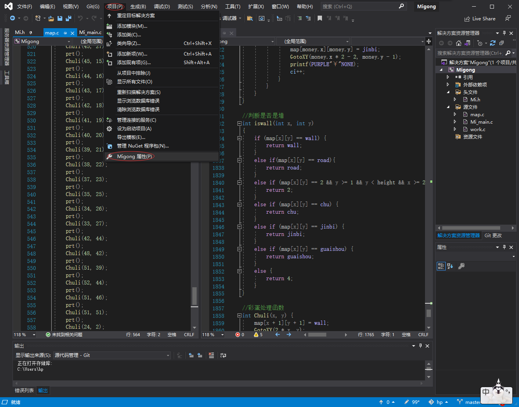Click the Solution Explorer horizontal scrollbar
The width and height of the screenshot is (519, 407).
pos(471,228)
